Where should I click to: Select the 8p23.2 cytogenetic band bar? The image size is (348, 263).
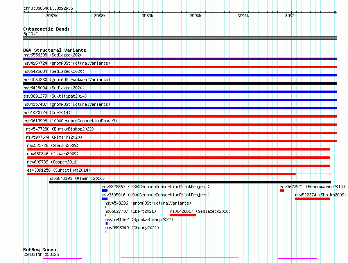180,38
